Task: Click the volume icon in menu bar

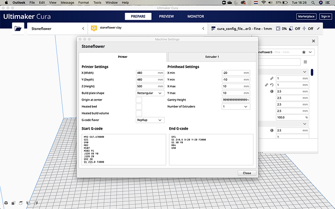Action: pos(271,3)
